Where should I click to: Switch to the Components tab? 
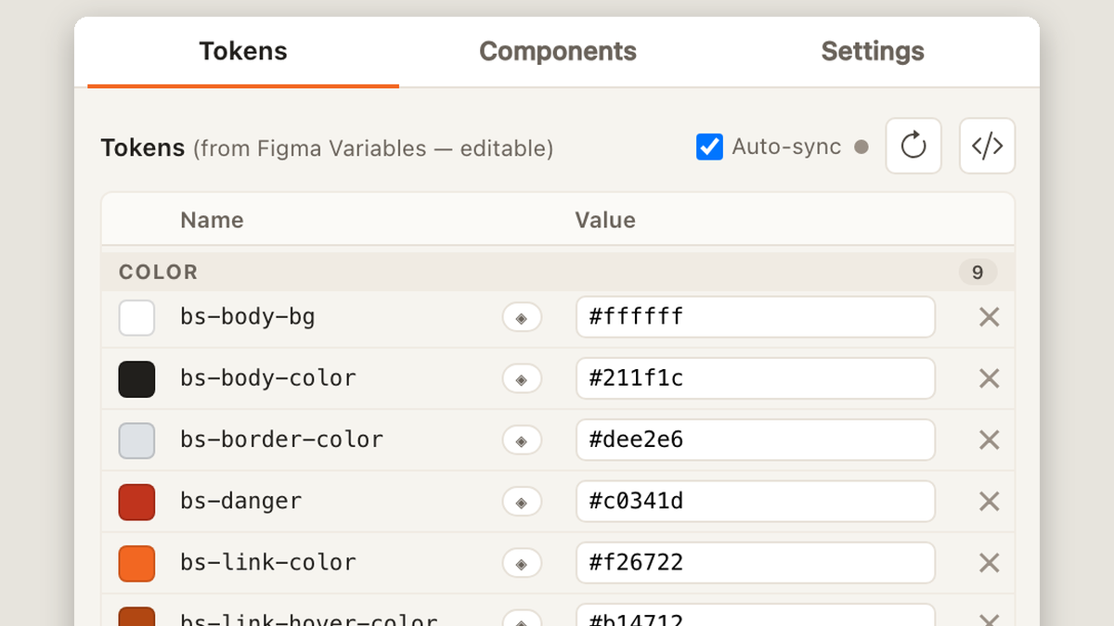coord(558,51)
